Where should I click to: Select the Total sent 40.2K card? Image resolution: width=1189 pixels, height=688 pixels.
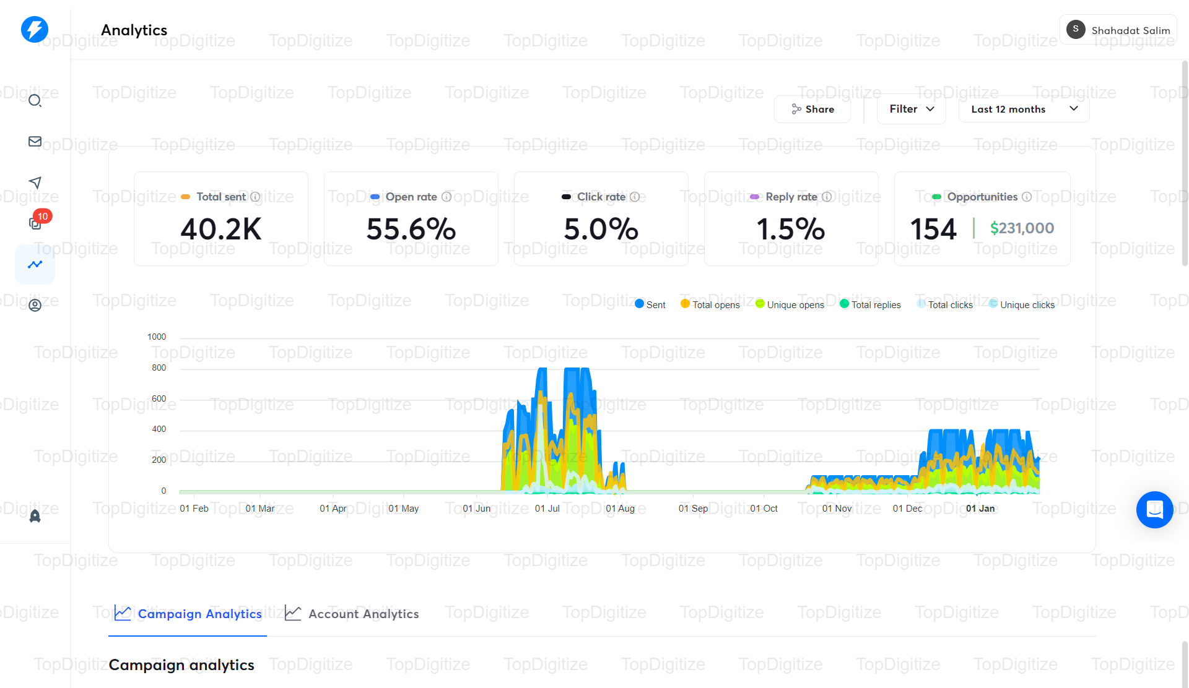221,219
